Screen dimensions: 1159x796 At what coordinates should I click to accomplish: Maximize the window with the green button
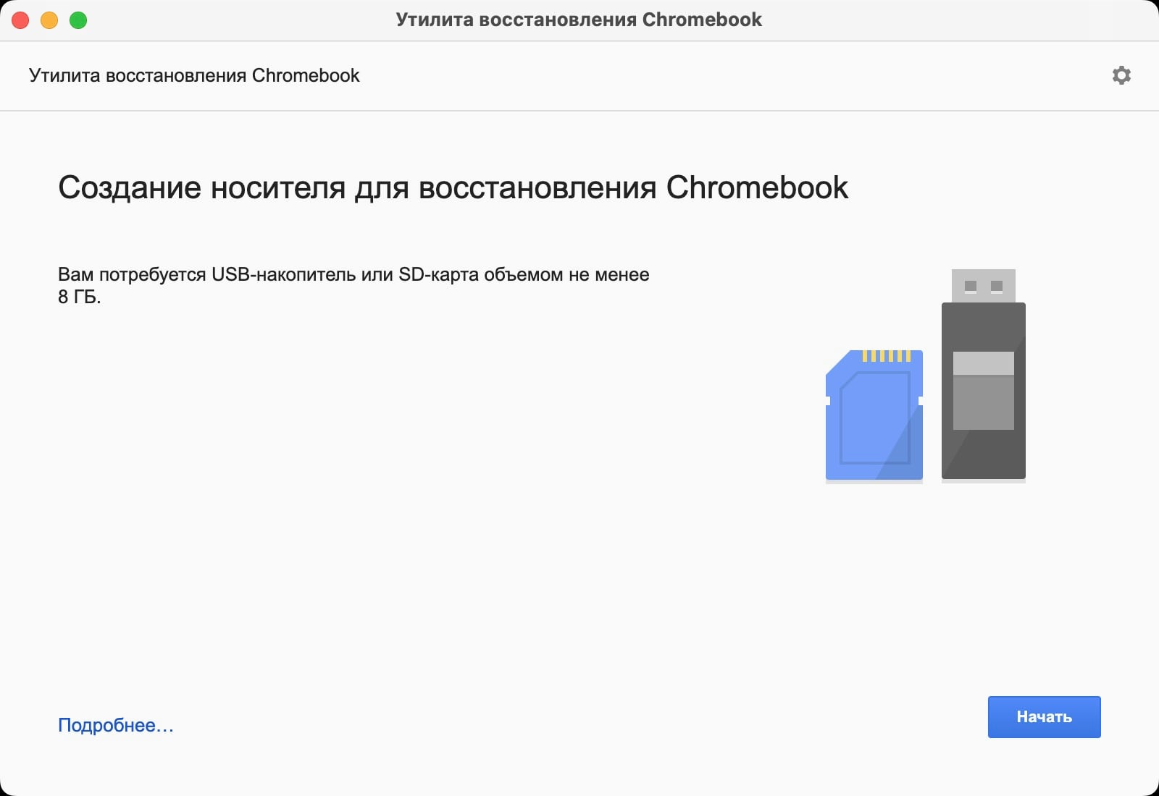coord(78,20)
